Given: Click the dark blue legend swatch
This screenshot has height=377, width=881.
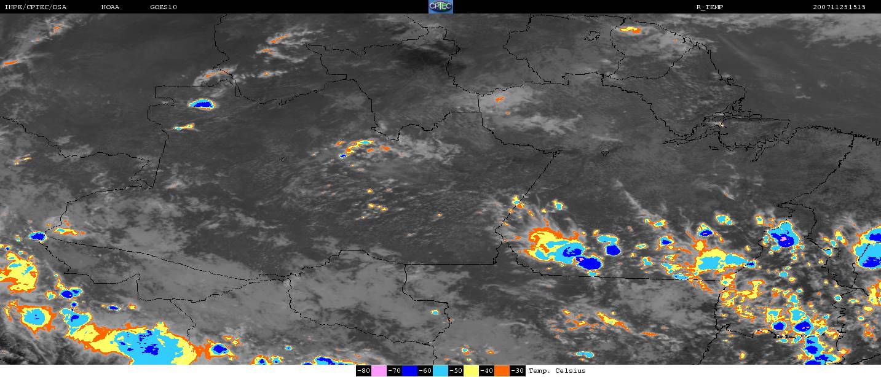Looking at the screenshot, I should click(x=409, y=371).
